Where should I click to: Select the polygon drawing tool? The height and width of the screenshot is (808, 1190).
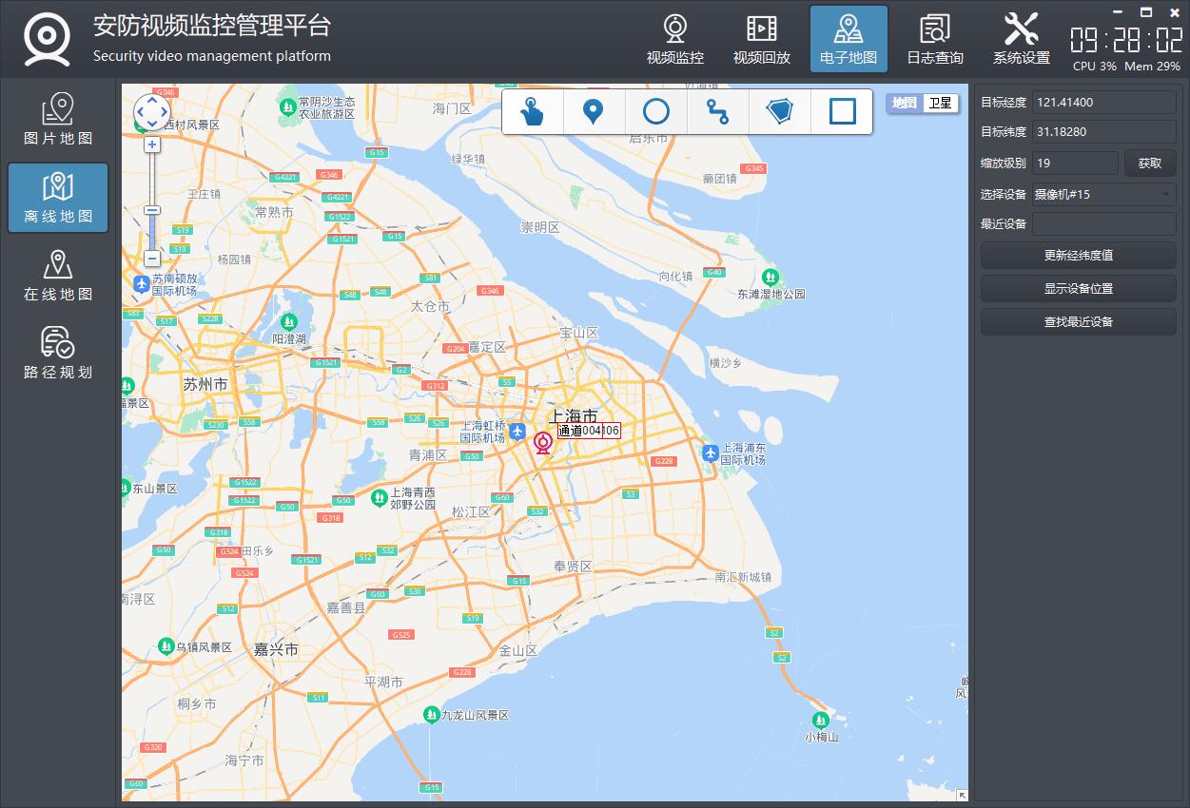pyautogui.click(x=780, y=112)
